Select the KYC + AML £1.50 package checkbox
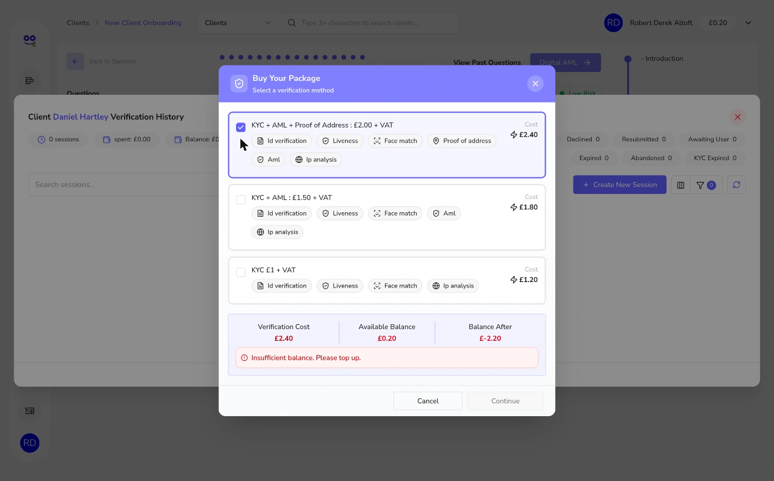 coord(240,200)
